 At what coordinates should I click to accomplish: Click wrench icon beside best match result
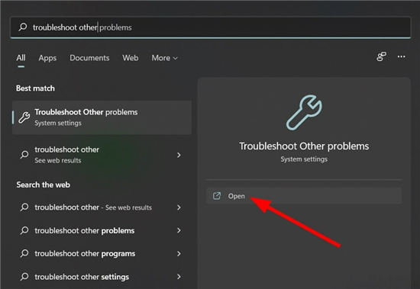[24, 117]
